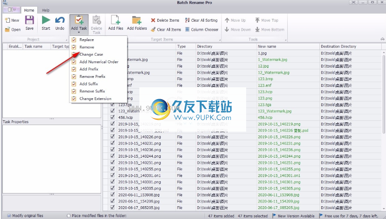Click the Task name column header
386x219 pixels.
pos(36,46)
